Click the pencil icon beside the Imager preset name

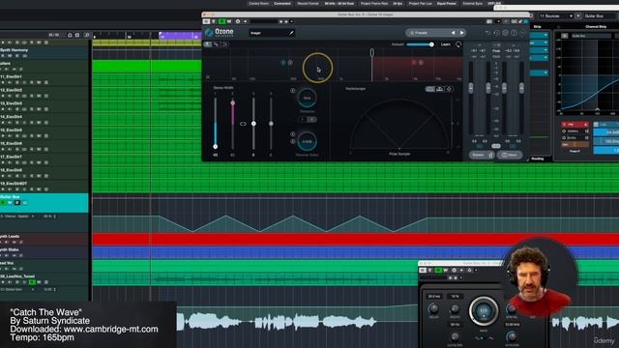291,33
